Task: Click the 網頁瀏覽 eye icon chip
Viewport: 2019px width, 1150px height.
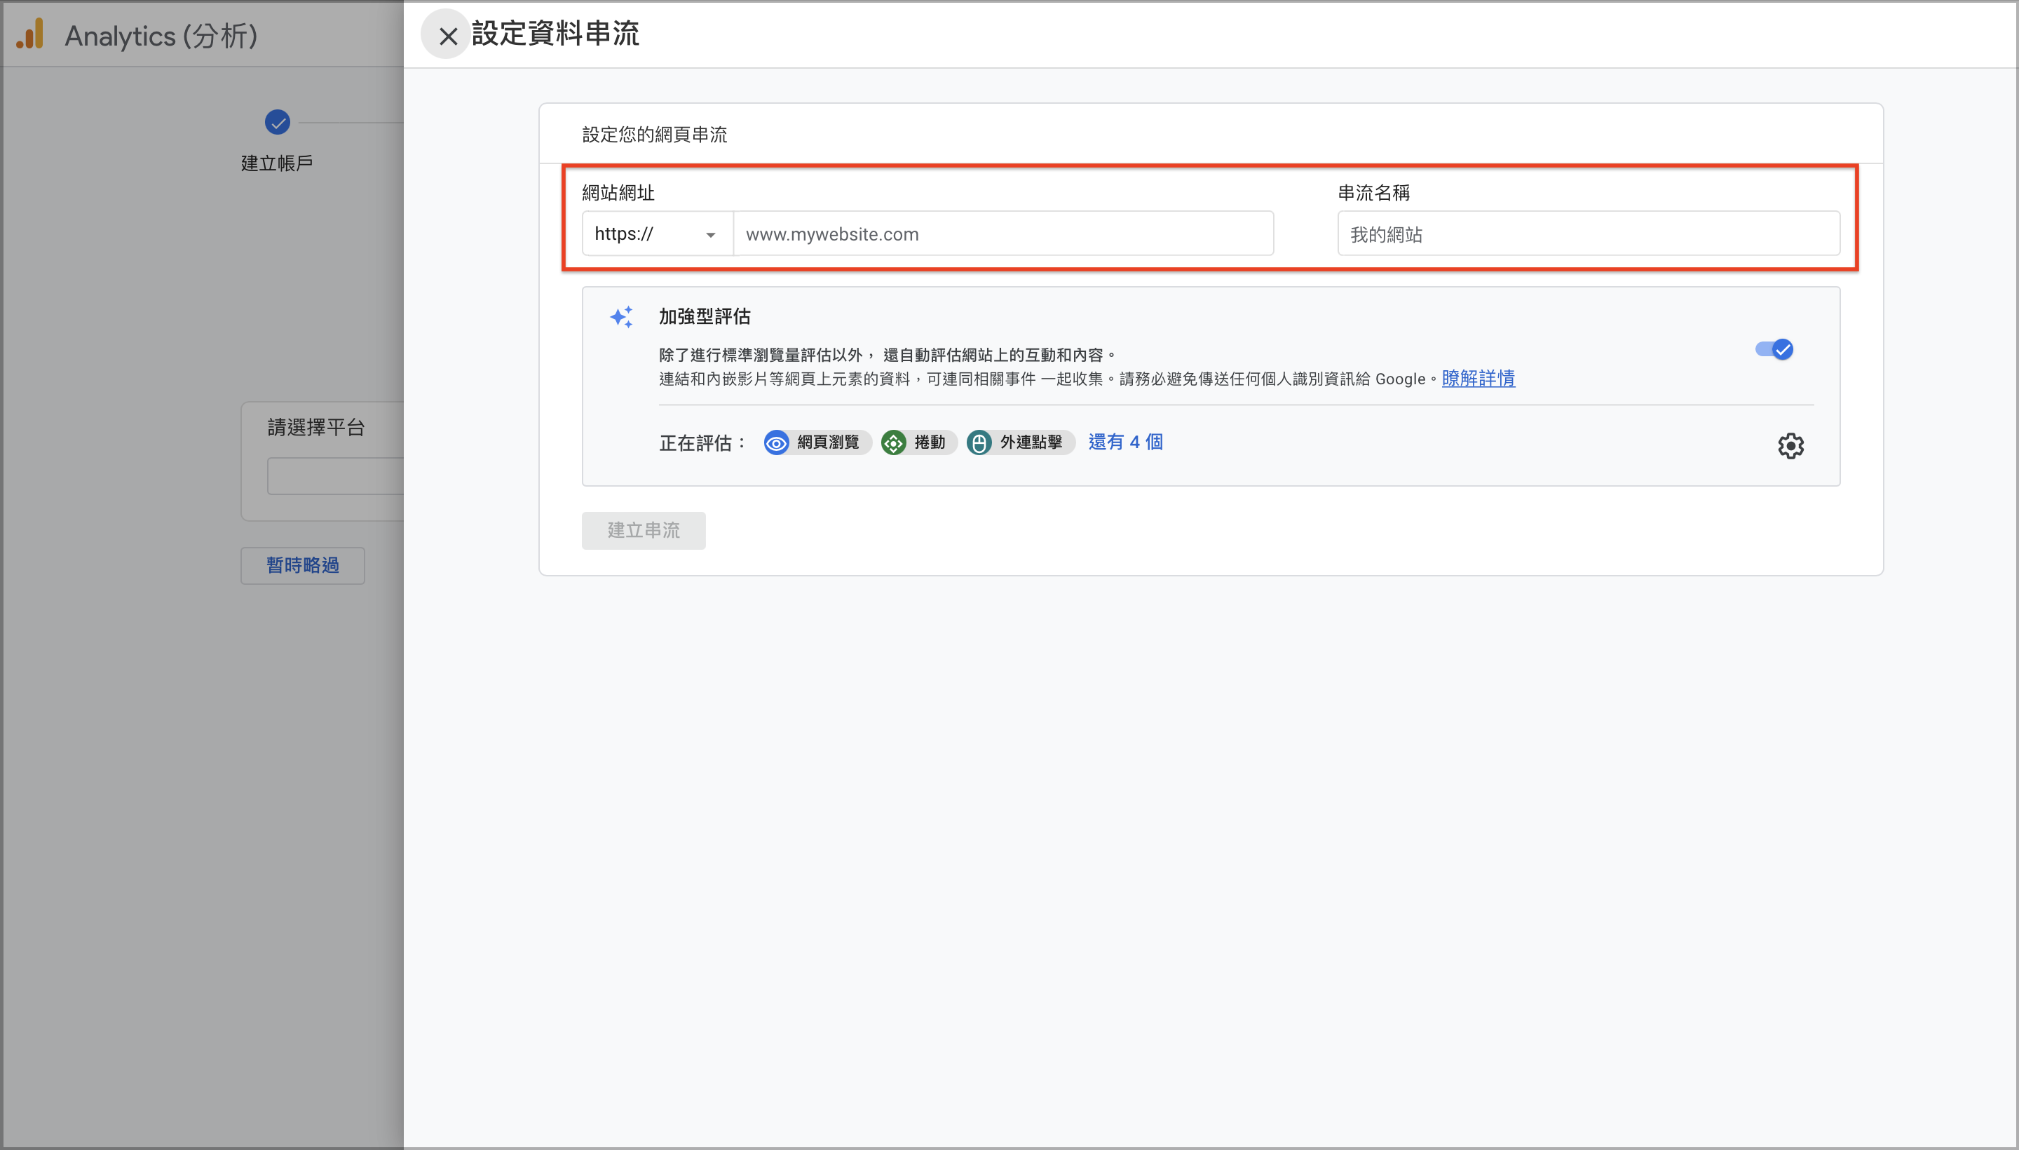Action: (817, 442)
